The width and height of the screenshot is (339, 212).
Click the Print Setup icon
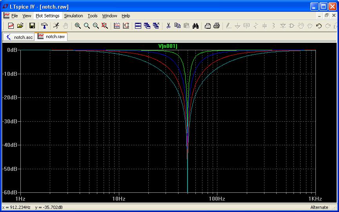208,26
